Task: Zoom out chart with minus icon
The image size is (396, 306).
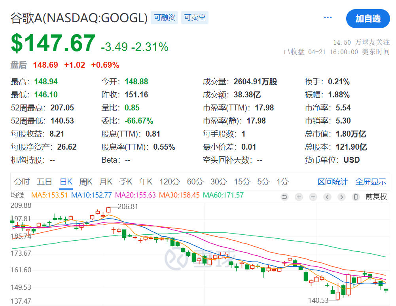Action: [313, 197]
